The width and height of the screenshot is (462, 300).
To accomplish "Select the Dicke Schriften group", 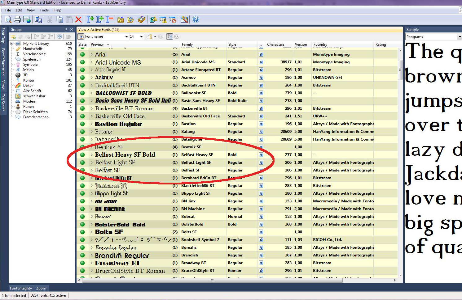I will tap(35, 112).
